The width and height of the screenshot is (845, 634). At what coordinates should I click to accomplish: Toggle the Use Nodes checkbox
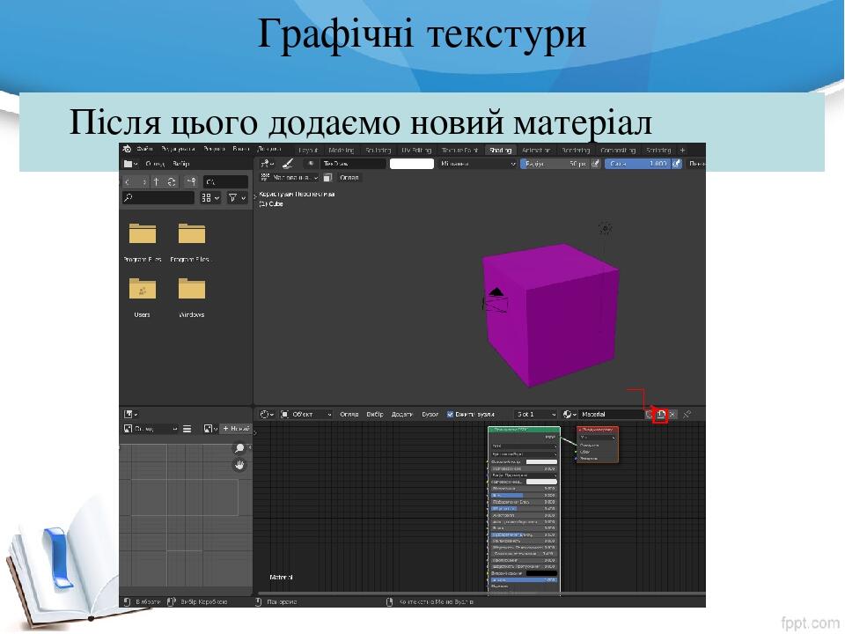450,415
